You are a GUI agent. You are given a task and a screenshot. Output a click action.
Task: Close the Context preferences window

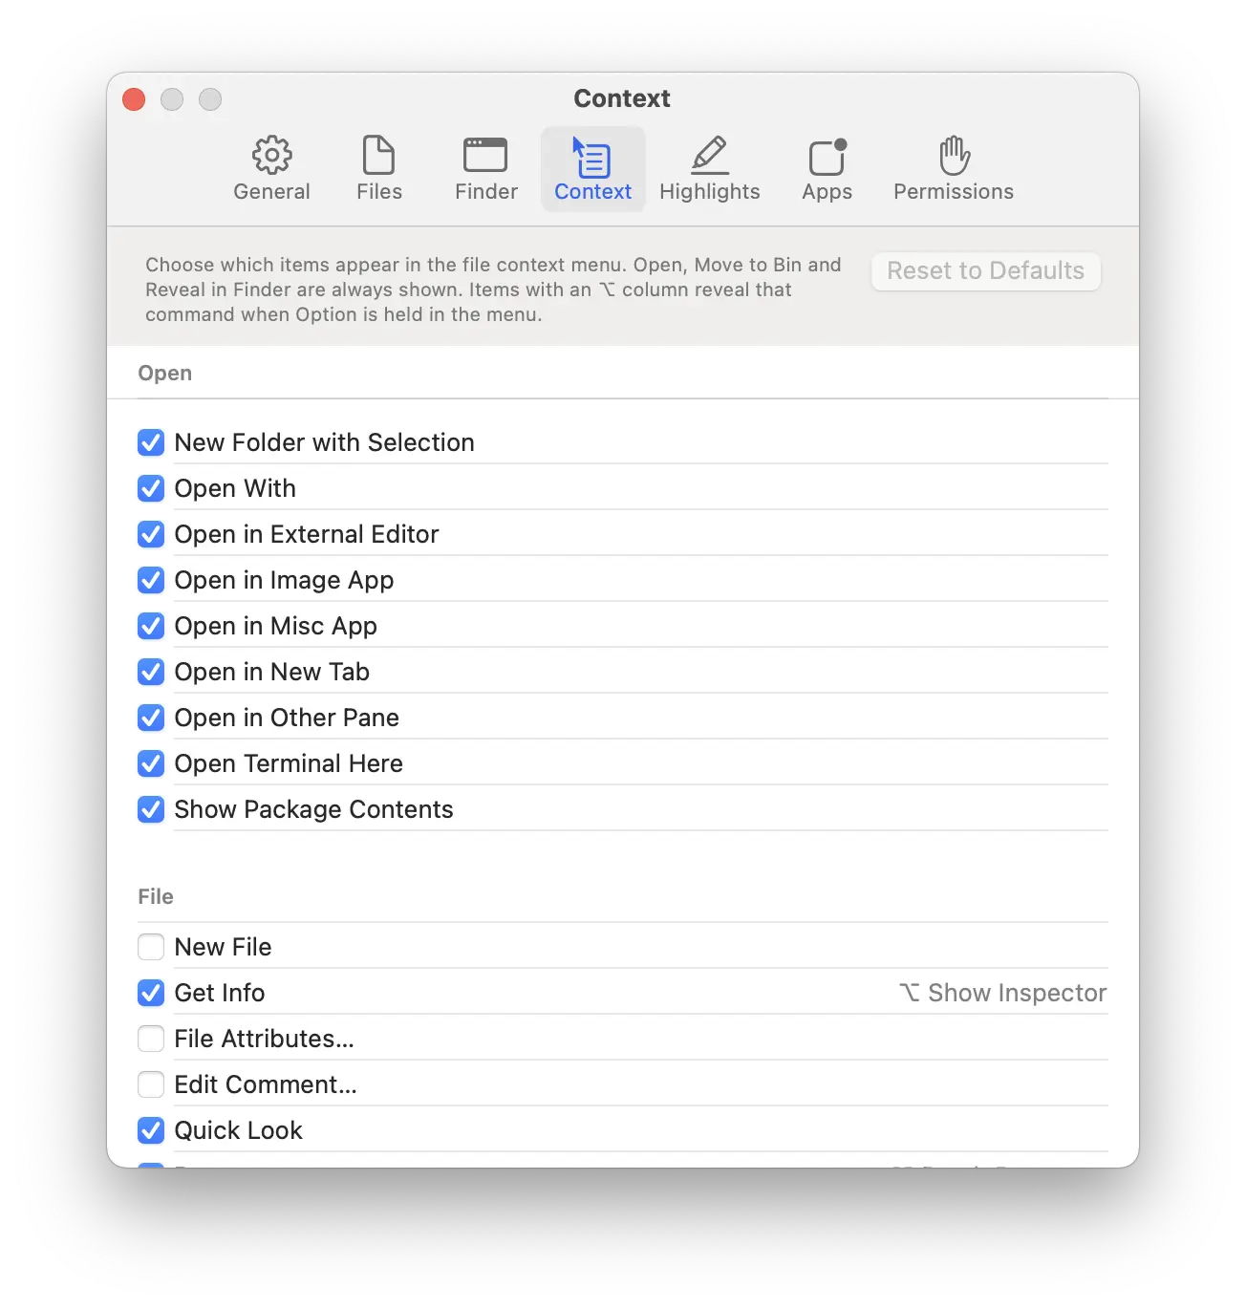click(x=134, y=99)
